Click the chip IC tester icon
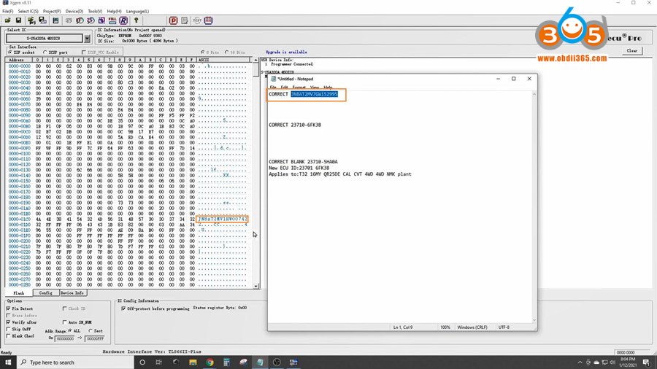The image size is (657, 369). pos(208,20)
